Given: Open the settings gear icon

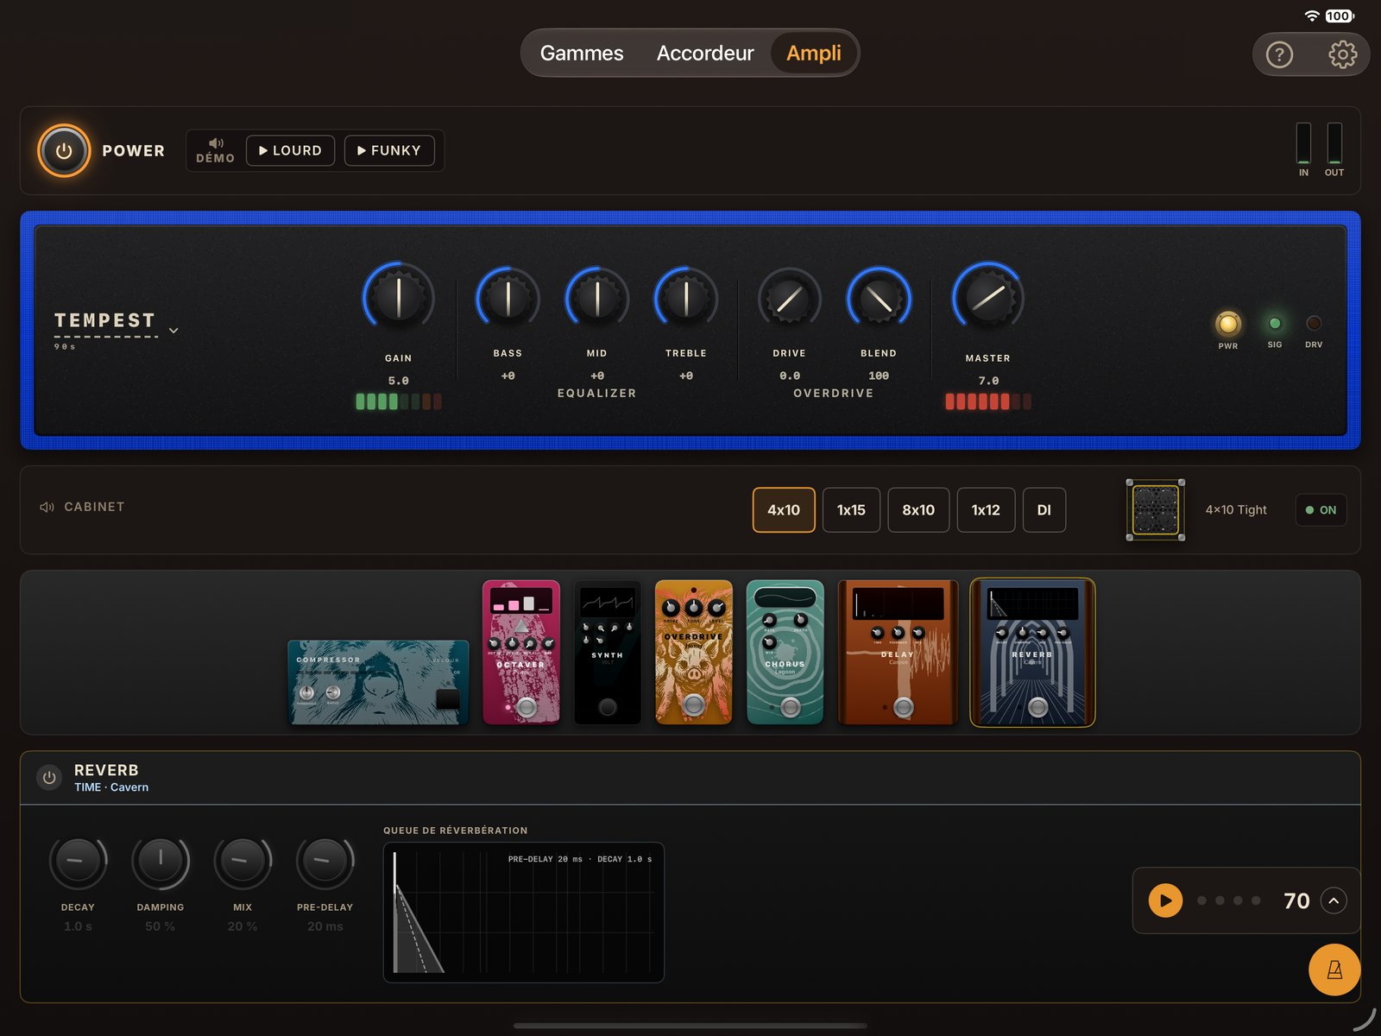Looking at the screenshot, I should tap(1342, 55).
